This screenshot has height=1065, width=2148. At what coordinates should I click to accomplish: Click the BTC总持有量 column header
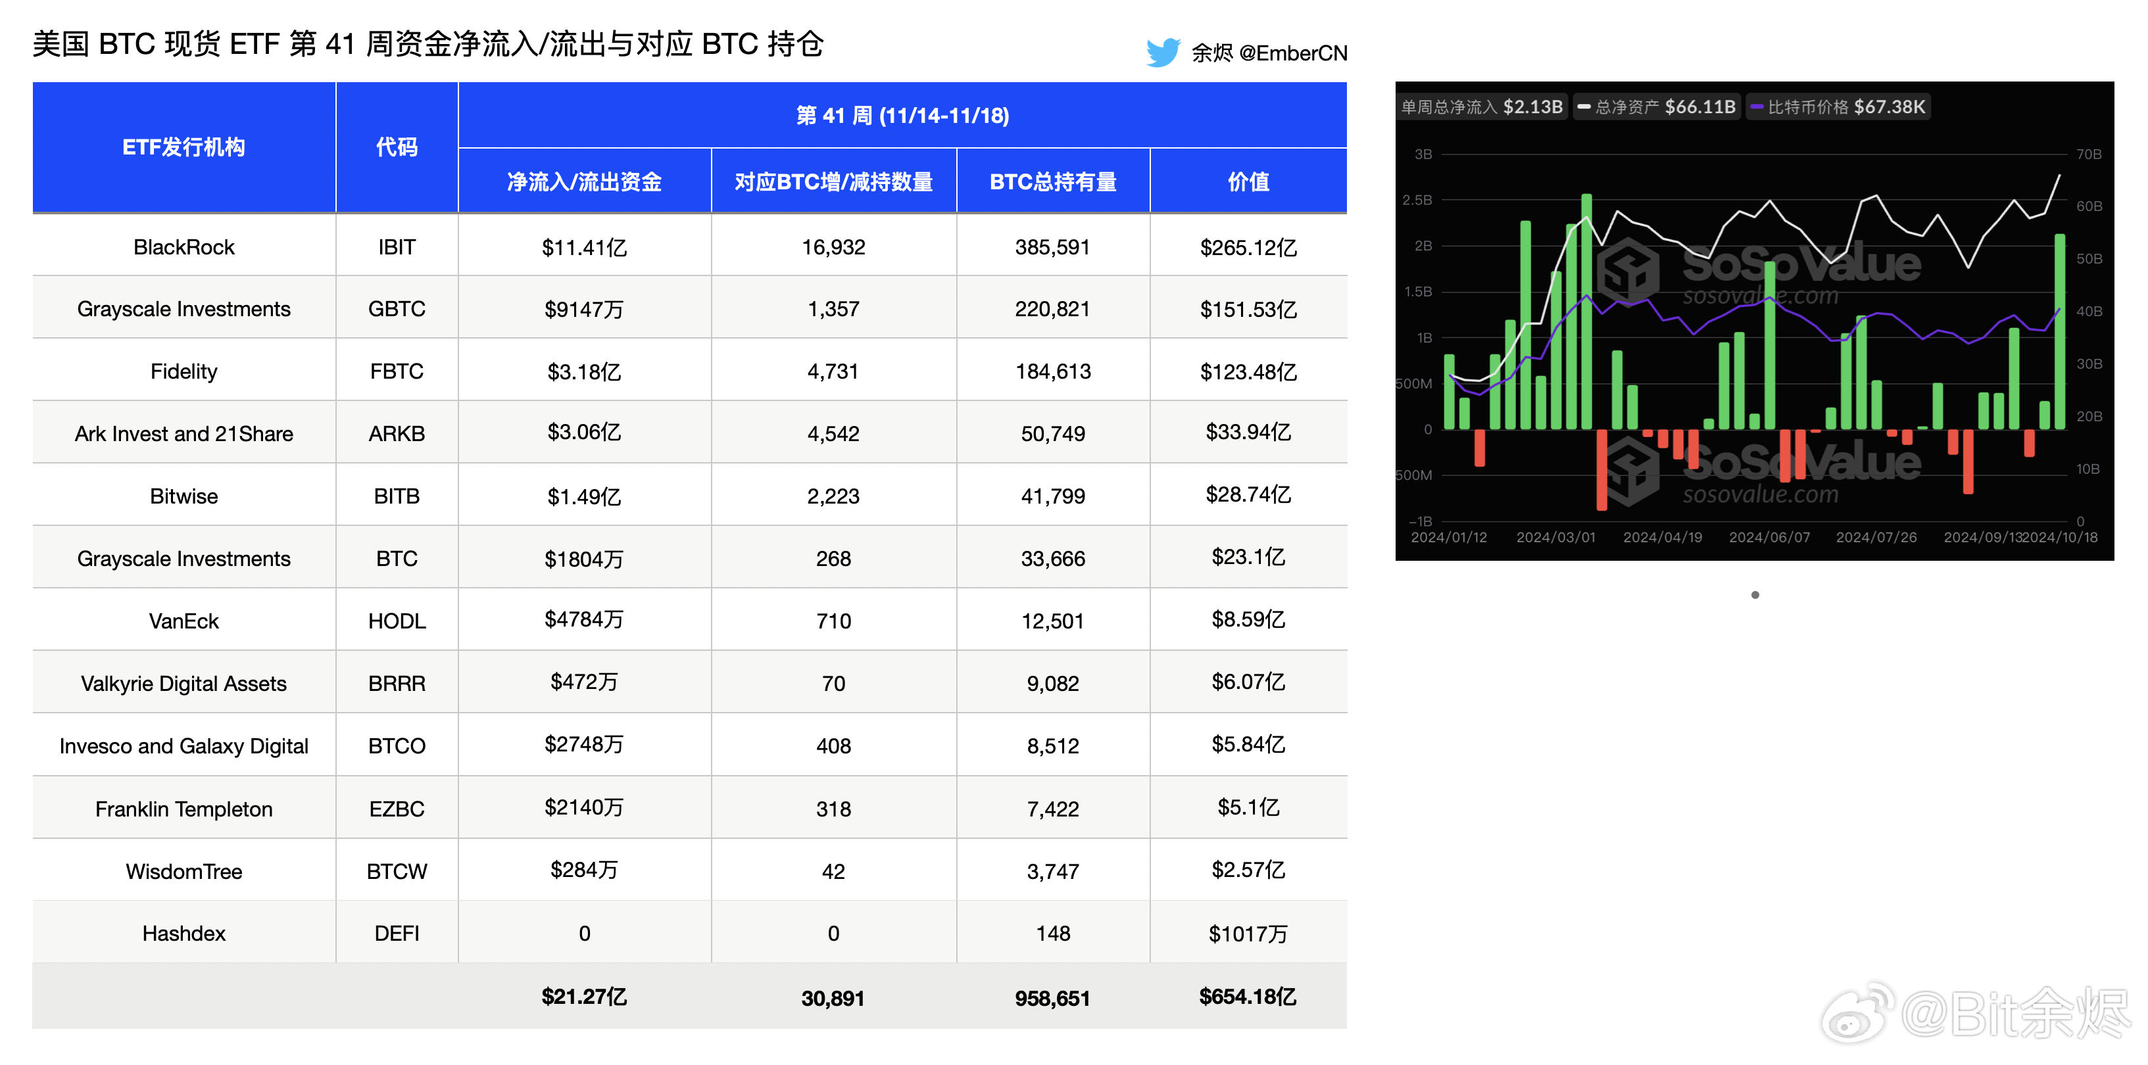1053,181
